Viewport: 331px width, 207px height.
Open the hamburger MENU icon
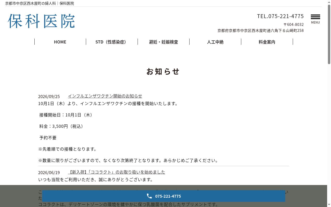coord(315,19)
